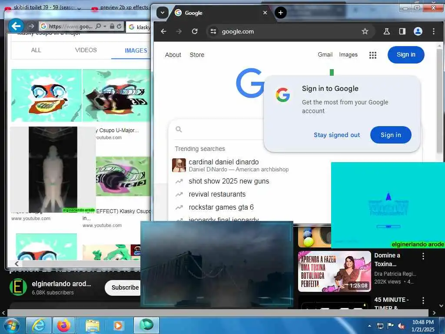Viewport: 445px width, 334px height.
Task: Open the Gmail link
Action: (325, 54)
